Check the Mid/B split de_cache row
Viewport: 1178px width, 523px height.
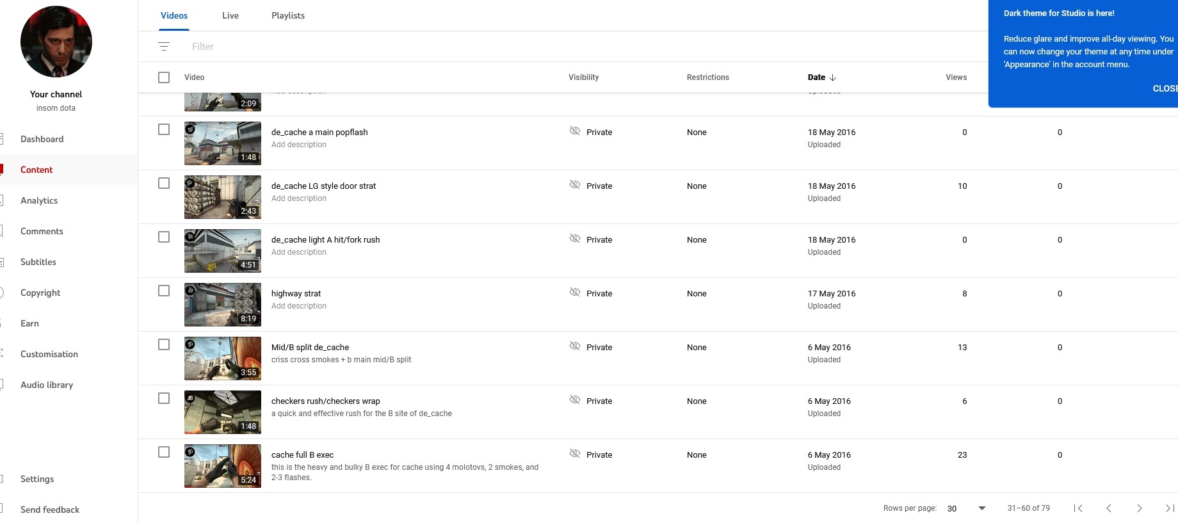pyautogui.click(x=164, y=344)
